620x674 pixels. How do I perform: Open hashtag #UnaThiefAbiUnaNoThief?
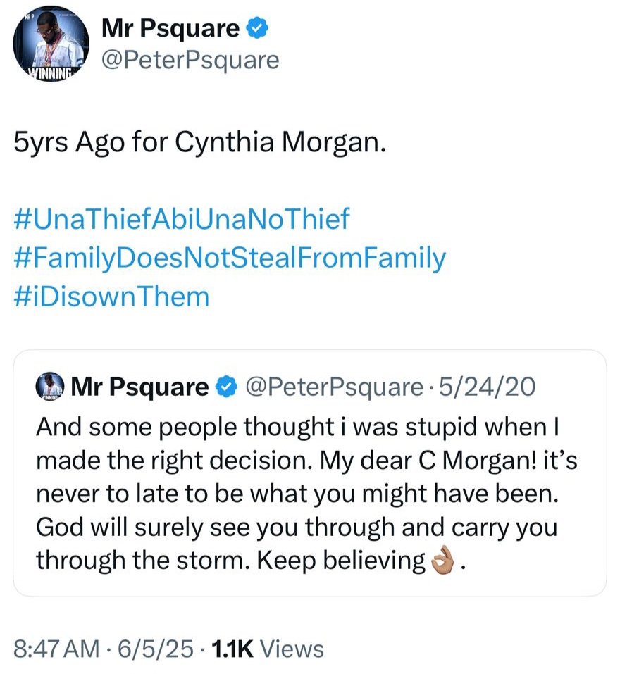pyautogui.click(x=181, y=220)
